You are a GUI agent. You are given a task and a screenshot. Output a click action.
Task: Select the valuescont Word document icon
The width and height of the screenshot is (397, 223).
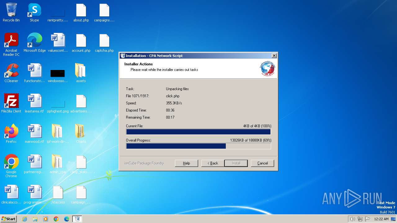pyautogui.click(x=58, y=43)
